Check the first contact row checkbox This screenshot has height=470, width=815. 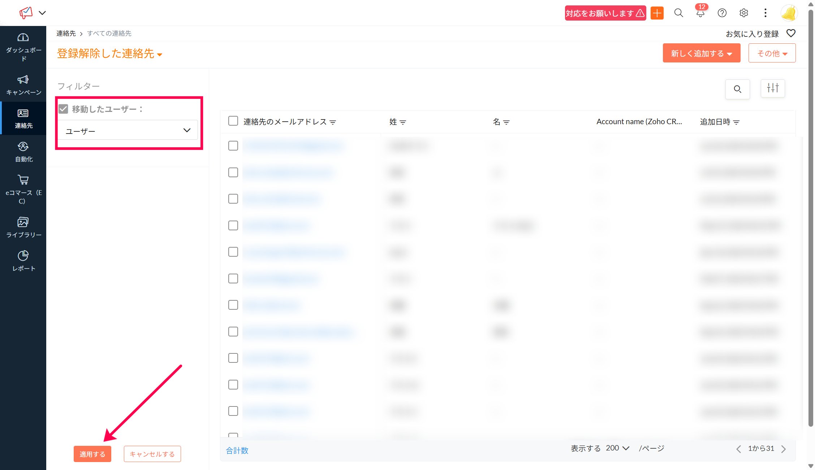click(x=233, y=146)
